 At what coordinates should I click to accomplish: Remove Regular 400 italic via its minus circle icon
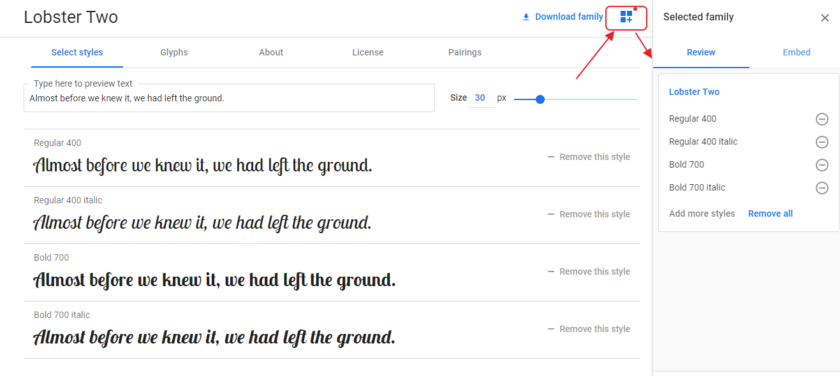[822, 142]
